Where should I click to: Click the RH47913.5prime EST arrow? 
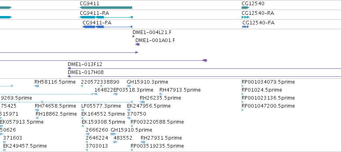tap(161, 94)
